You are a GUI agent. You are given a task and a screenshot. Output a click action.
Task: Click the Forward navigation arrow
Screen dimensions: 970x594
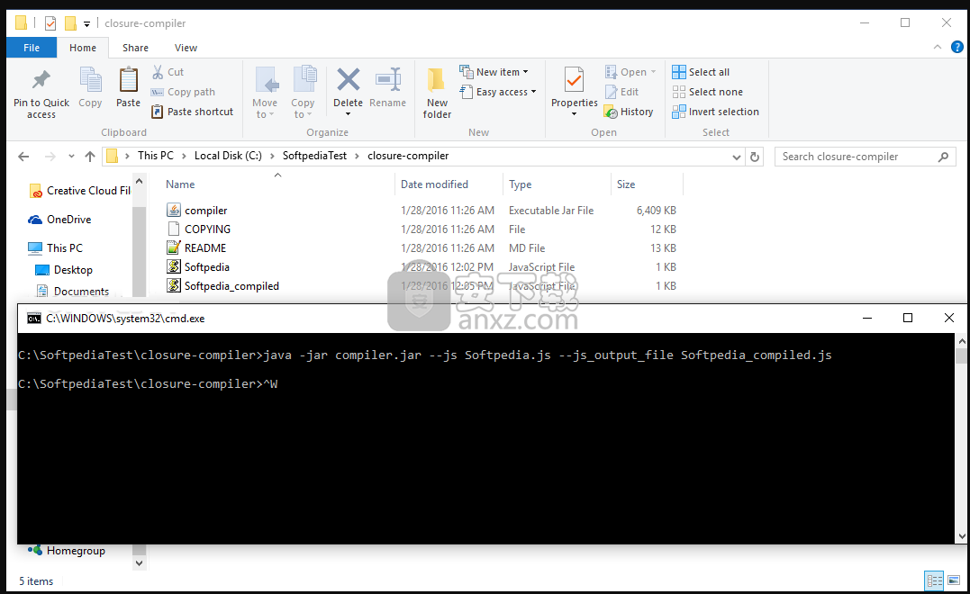coord(50,157)
